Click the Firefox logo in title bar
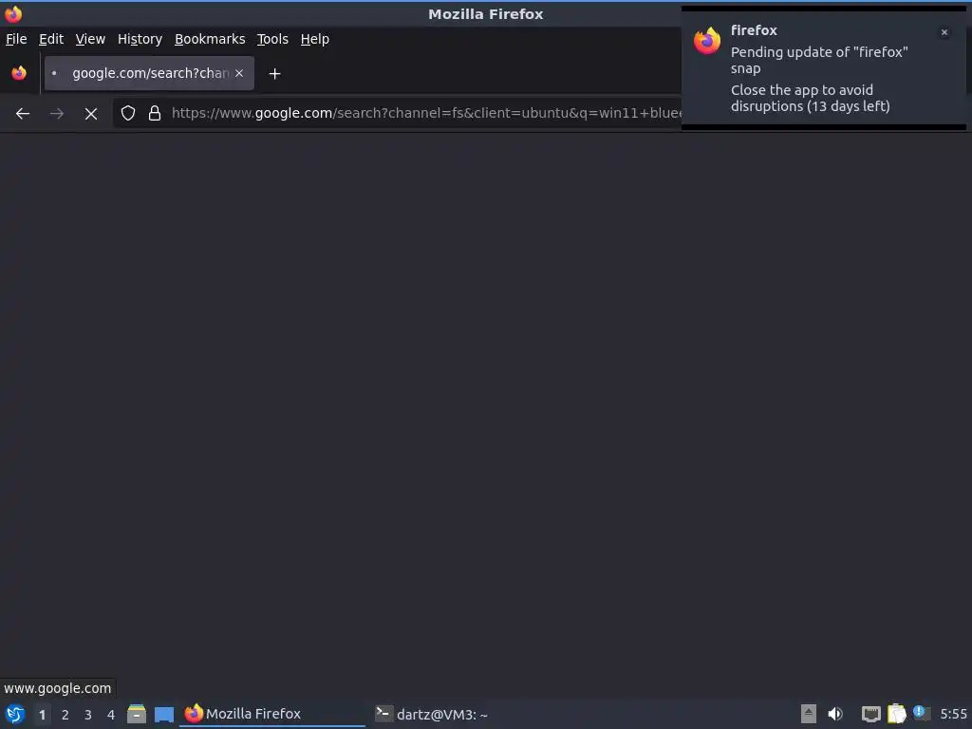 point(13,13)
